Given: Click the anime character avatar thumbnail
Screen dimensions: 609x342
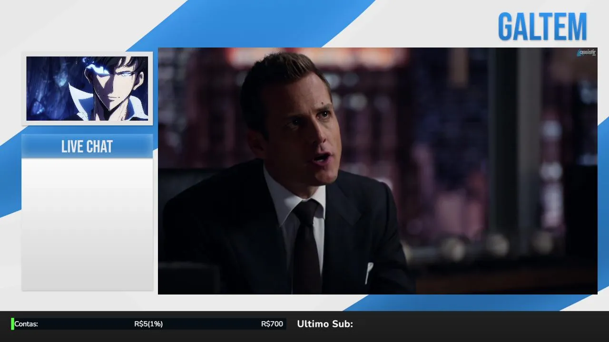Looking at the screenshot, I should [87, 88].
